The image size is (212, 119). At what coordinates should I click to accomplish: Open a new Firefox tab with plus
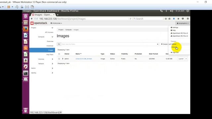(58, 15)
